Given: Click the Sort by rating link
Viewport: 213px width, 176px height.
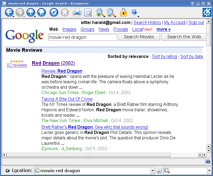Looking at the screenshot, I should (164, 57).
